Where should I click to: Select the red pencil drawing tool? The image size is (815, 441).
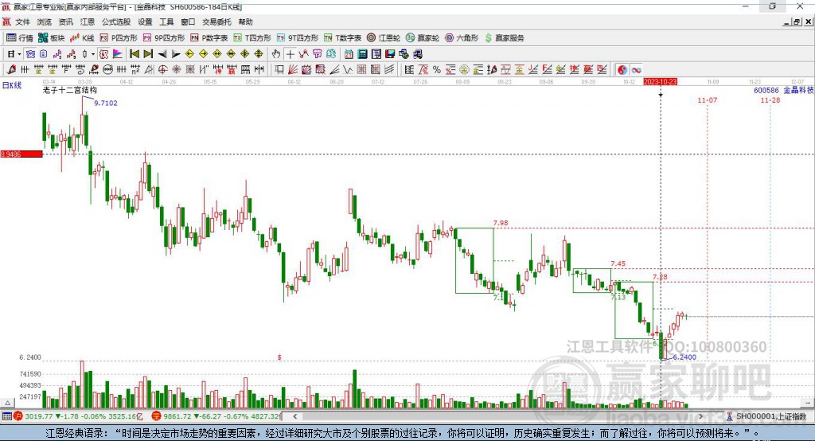point(11,70)
